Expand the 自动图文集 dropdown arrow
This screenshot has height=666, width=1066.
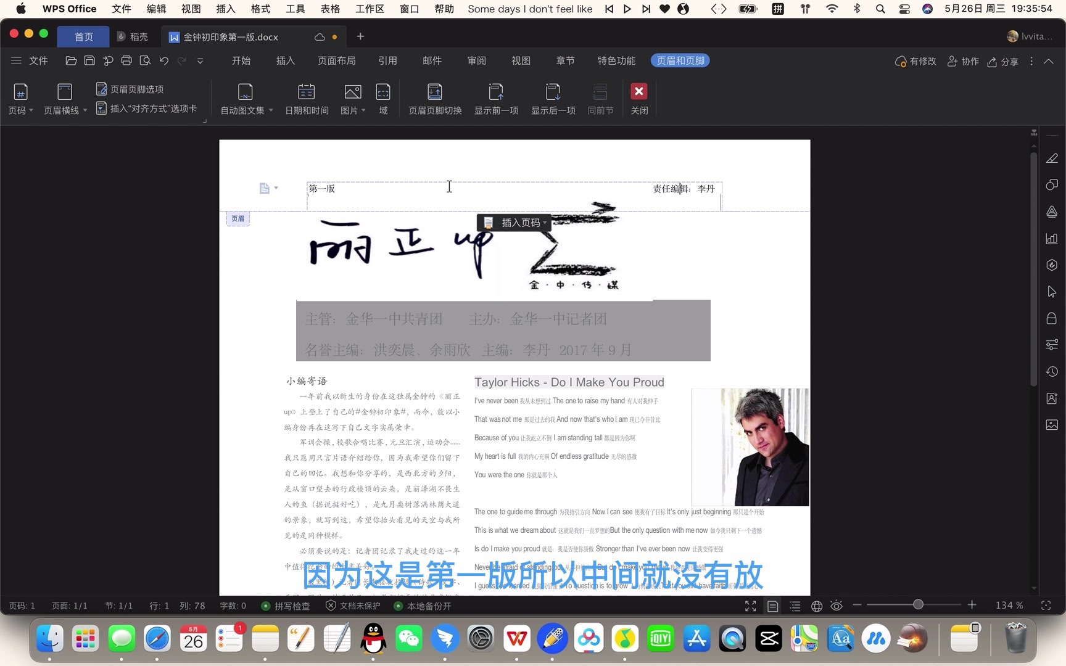tap(270, 110)
